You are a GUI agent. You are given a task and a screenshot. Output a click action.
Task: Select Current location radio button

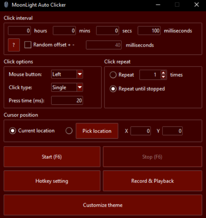(x=12, y=131)
